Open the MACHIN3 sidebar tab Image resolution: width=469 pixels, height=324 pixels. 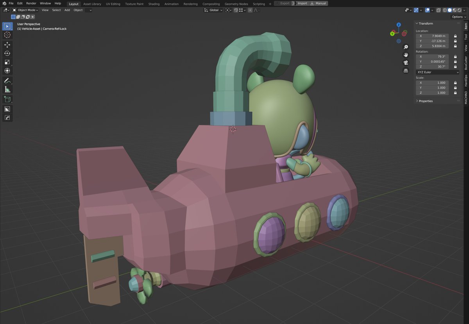[466, 97]
